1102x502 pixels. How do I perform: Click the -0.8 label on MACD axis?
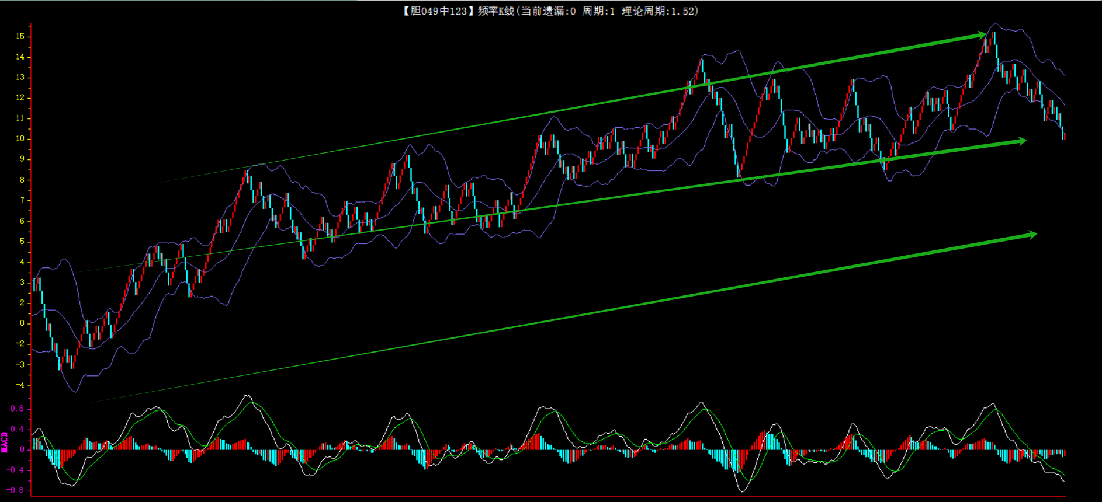(x=16, y=490)
